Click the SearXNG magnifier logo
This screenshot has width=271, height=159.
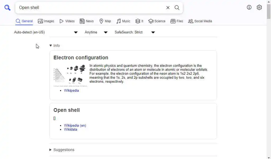(7, 8)
